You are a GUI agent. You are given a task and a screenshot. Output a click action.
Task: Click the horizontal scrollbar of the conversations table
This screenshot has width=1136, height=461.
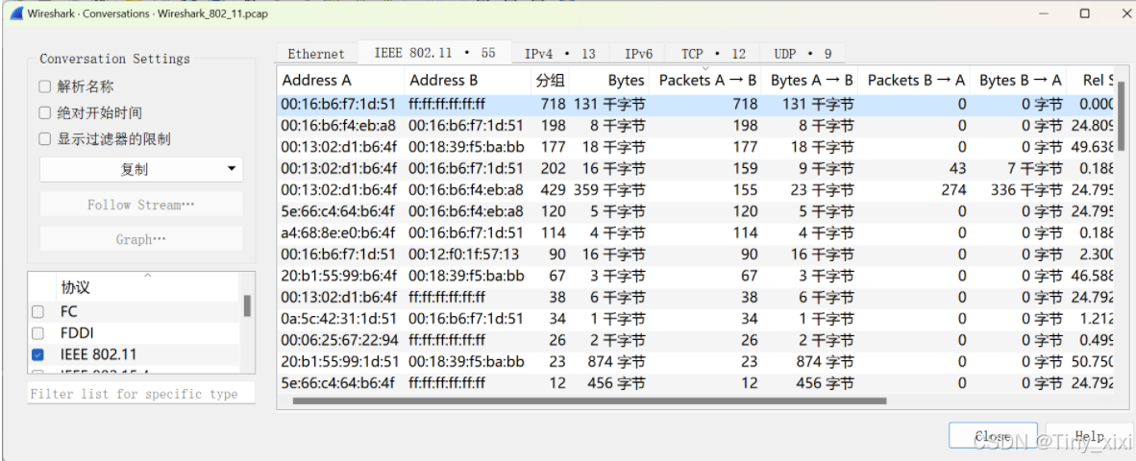point(589,400)
